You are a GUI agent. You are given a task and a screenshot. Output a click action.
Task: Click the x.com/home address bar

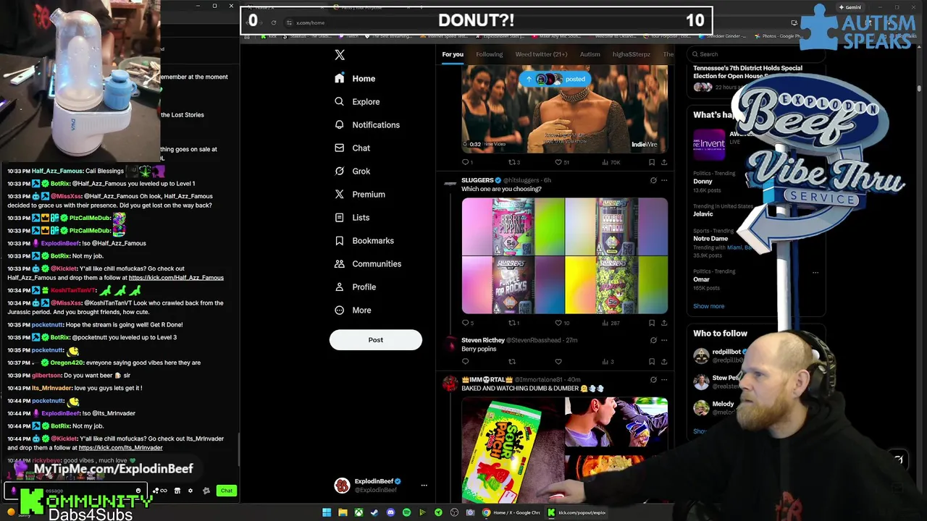[x=311, y=22]
